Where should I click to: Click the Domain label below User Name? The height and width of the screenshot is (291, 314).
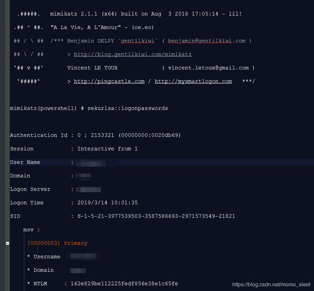20,176
